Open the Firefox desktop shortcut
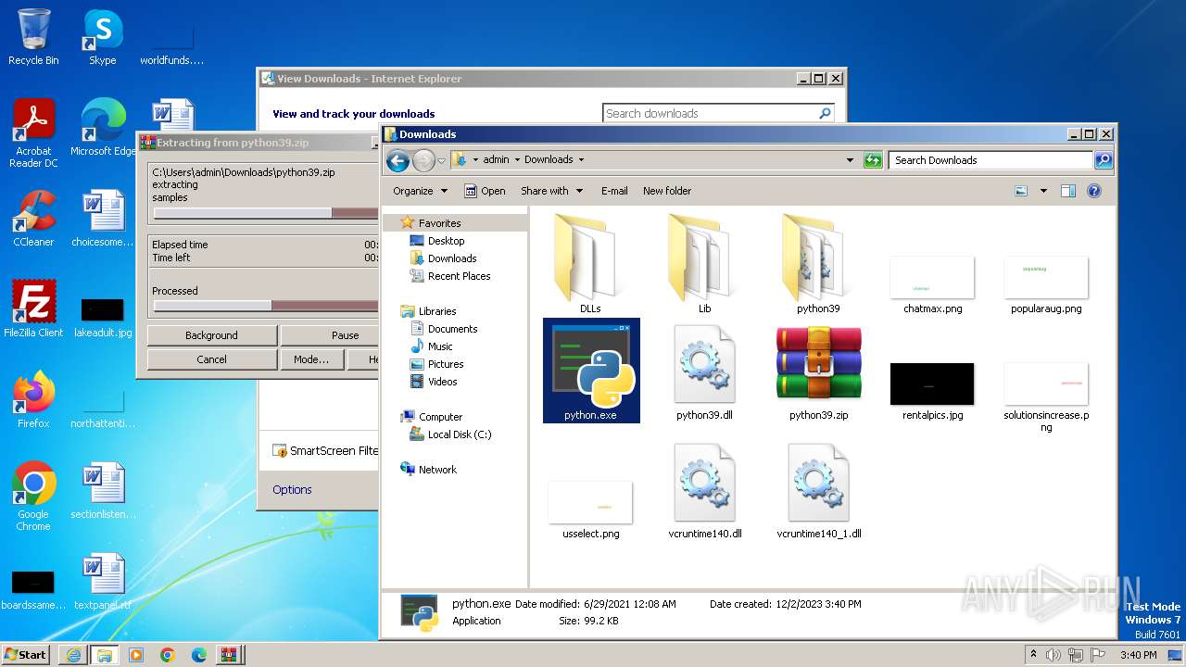 coord(34,400)
